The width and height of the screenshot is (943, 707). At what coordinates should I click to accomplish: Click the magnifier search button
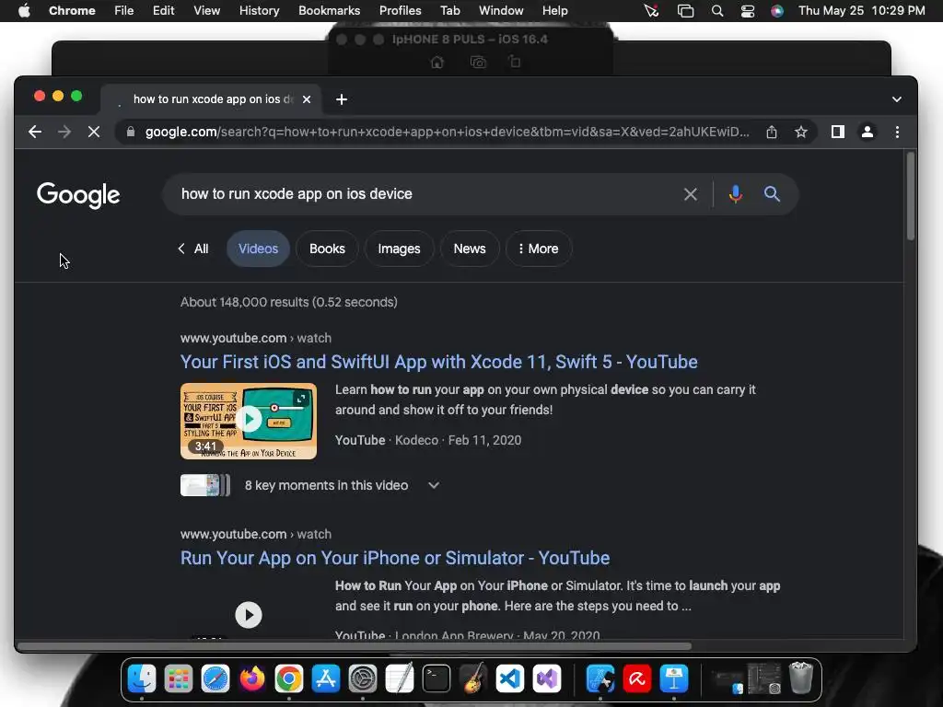click(773, 194)
